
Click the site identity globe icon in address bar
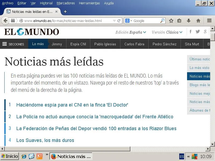(21, 21)
